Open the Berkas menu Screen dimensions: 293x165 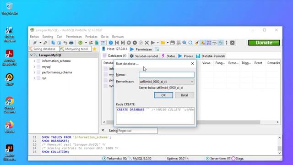(34, 37)
